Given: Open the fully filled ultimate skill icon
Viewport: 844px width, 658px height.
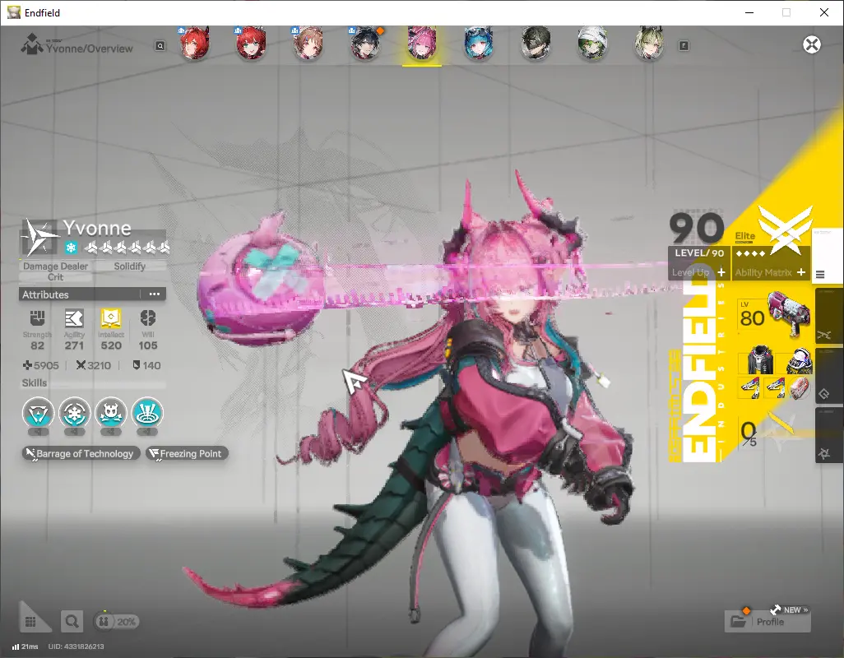Looking at the screenshot, I should 147,413.
